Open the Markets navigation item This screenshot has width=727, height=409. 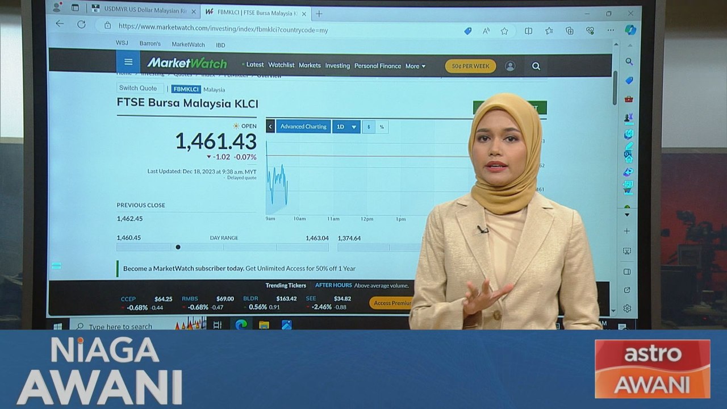310,65
